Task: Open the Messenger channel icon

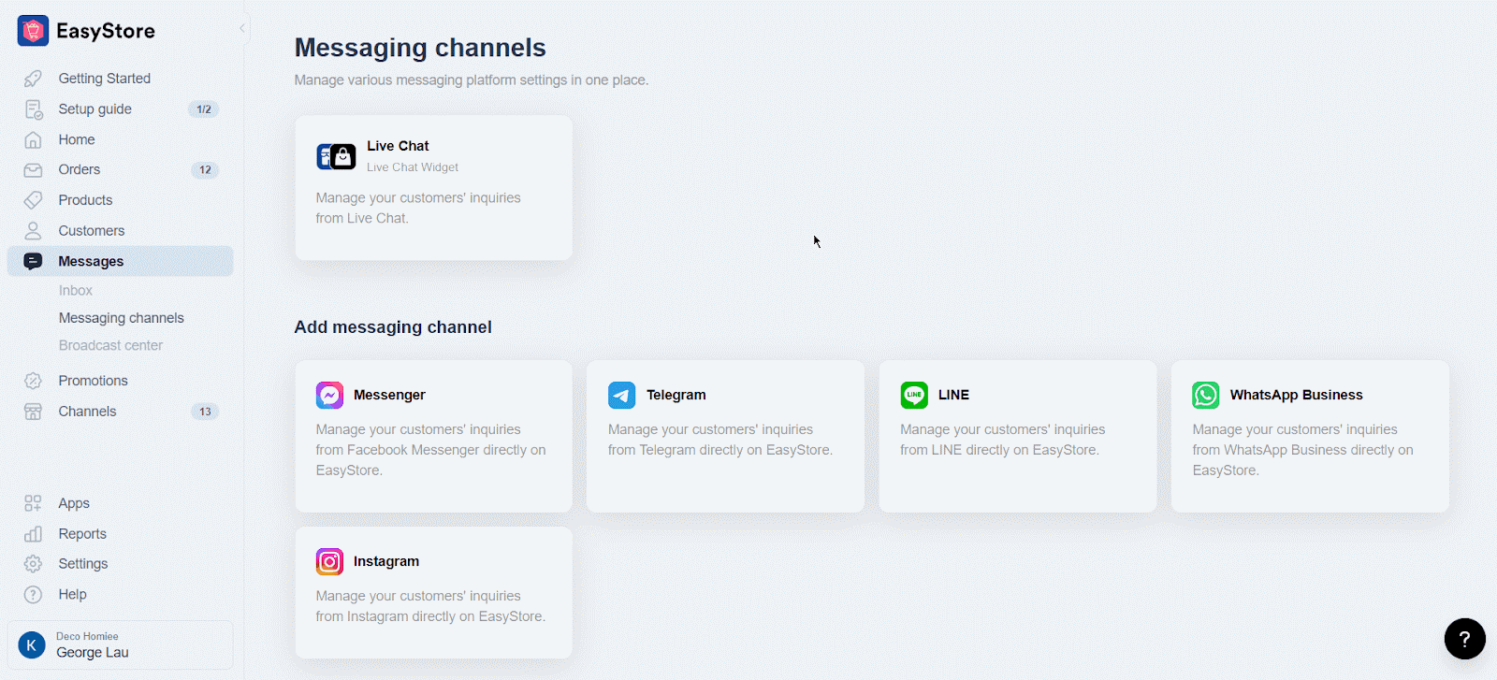Action: 329,396
